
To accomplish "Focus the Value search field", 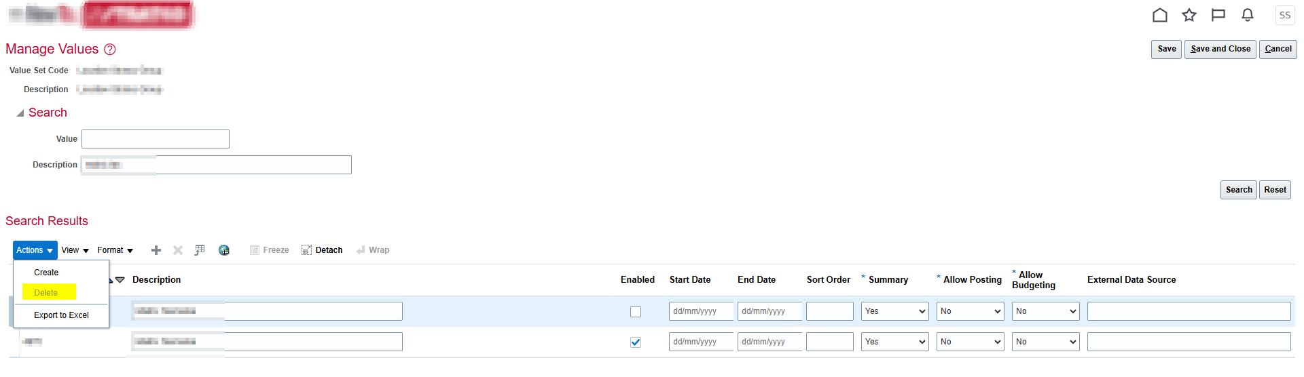I will (x=156, y=139).
